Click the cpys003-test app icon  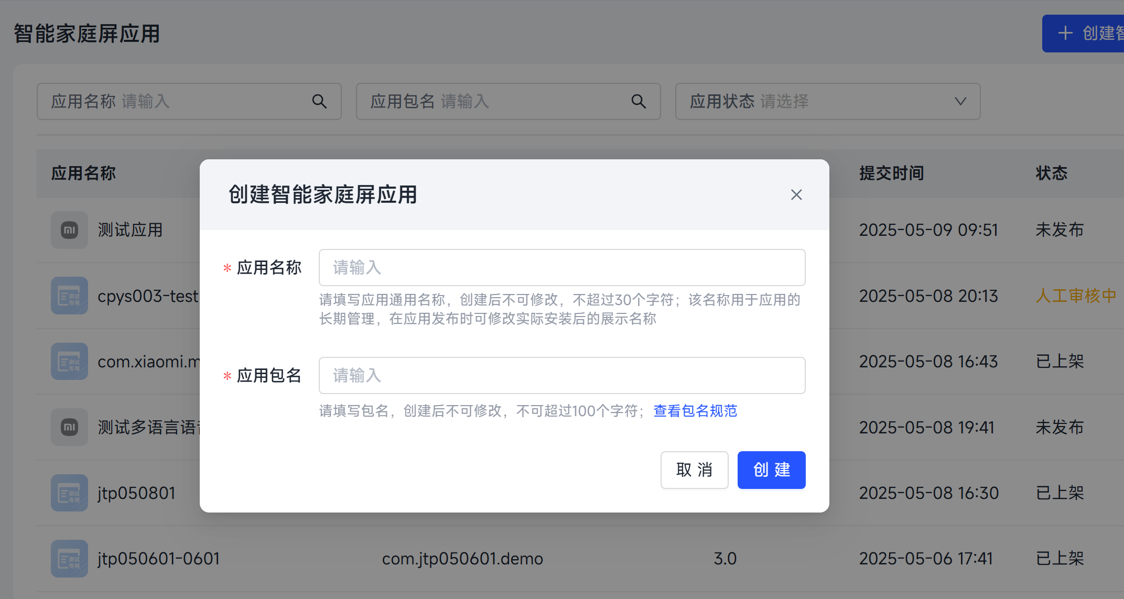click(69, 296)
